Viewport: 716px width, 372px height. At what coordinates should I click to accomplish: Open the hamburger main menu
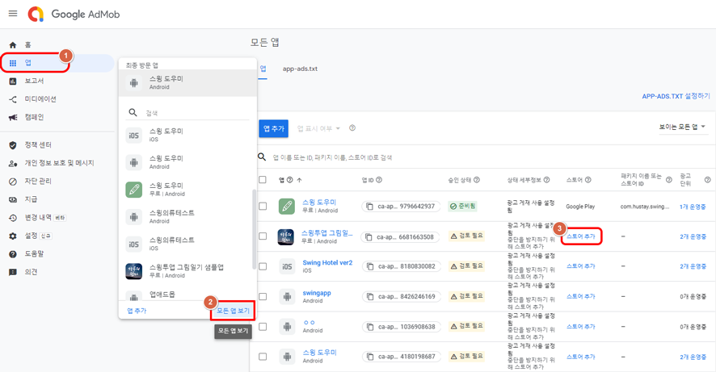(13, 14)
